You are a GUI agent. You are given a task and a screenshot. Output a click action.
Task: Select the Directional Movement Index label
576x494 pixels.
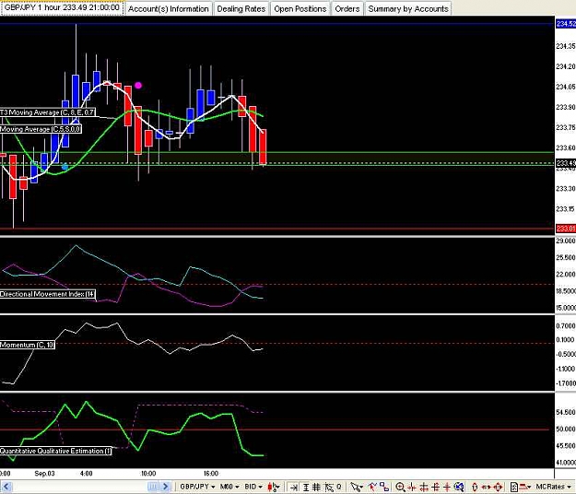point(47,294)
